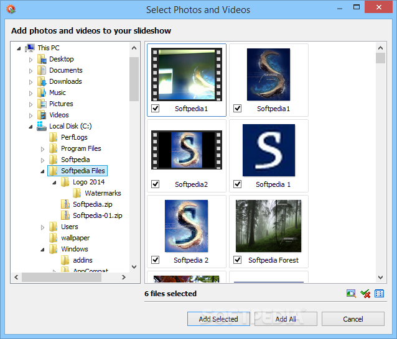
Task: Select the Softpedia 2 pixelated thumbnail
Action: coord(186,226)
